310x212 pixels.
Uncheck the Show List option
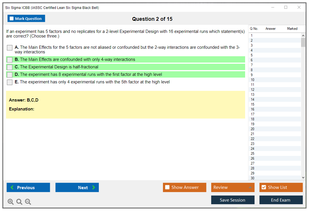pyautogui.click(x=264, y=187)
